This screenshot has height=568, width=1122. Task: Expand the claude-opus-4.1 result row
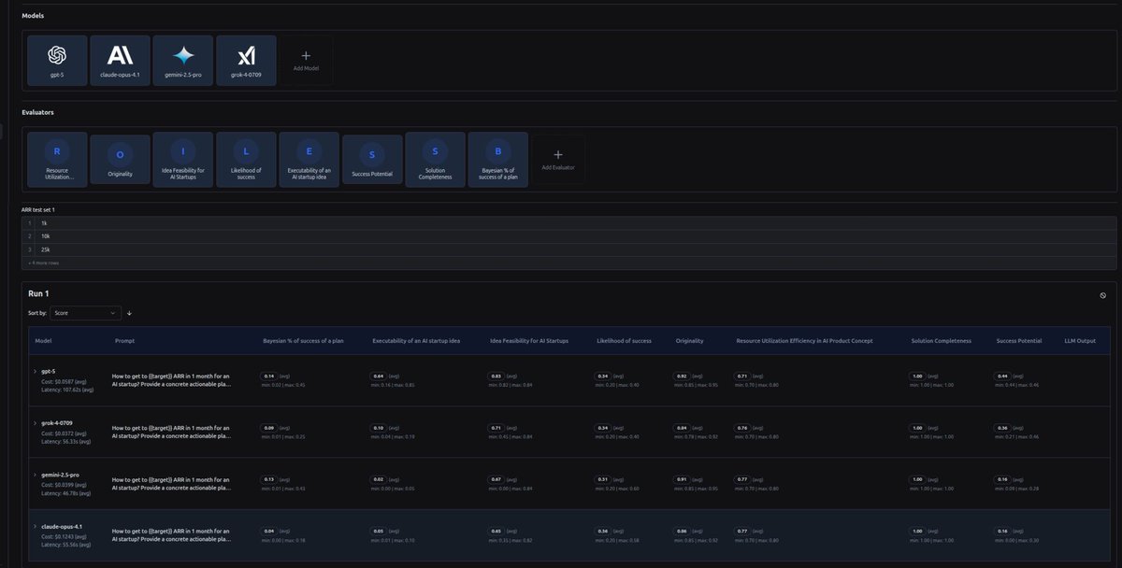pos(36,526)
